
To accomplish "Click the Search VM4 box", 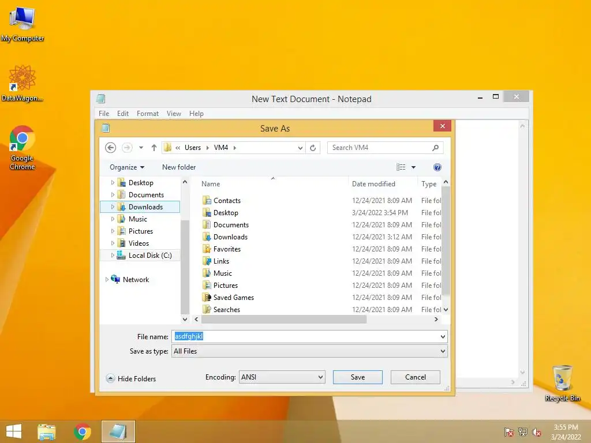I will [x=385, y=148].
